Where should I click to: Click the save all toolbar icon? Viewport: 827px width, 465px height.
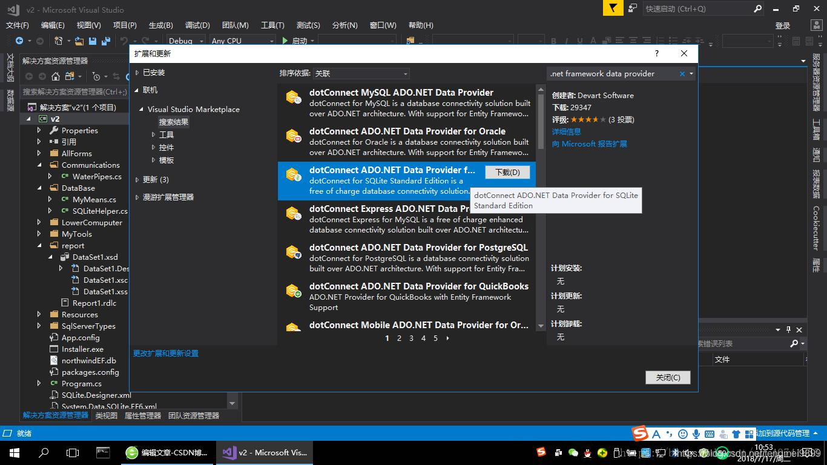(x=106, y=41)
